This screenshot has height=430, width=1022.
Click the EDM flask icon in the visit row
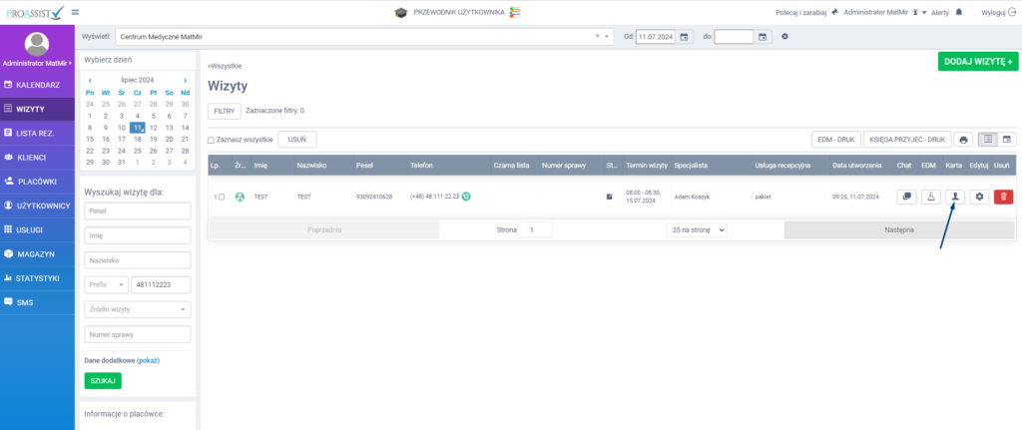click(930, 197)
